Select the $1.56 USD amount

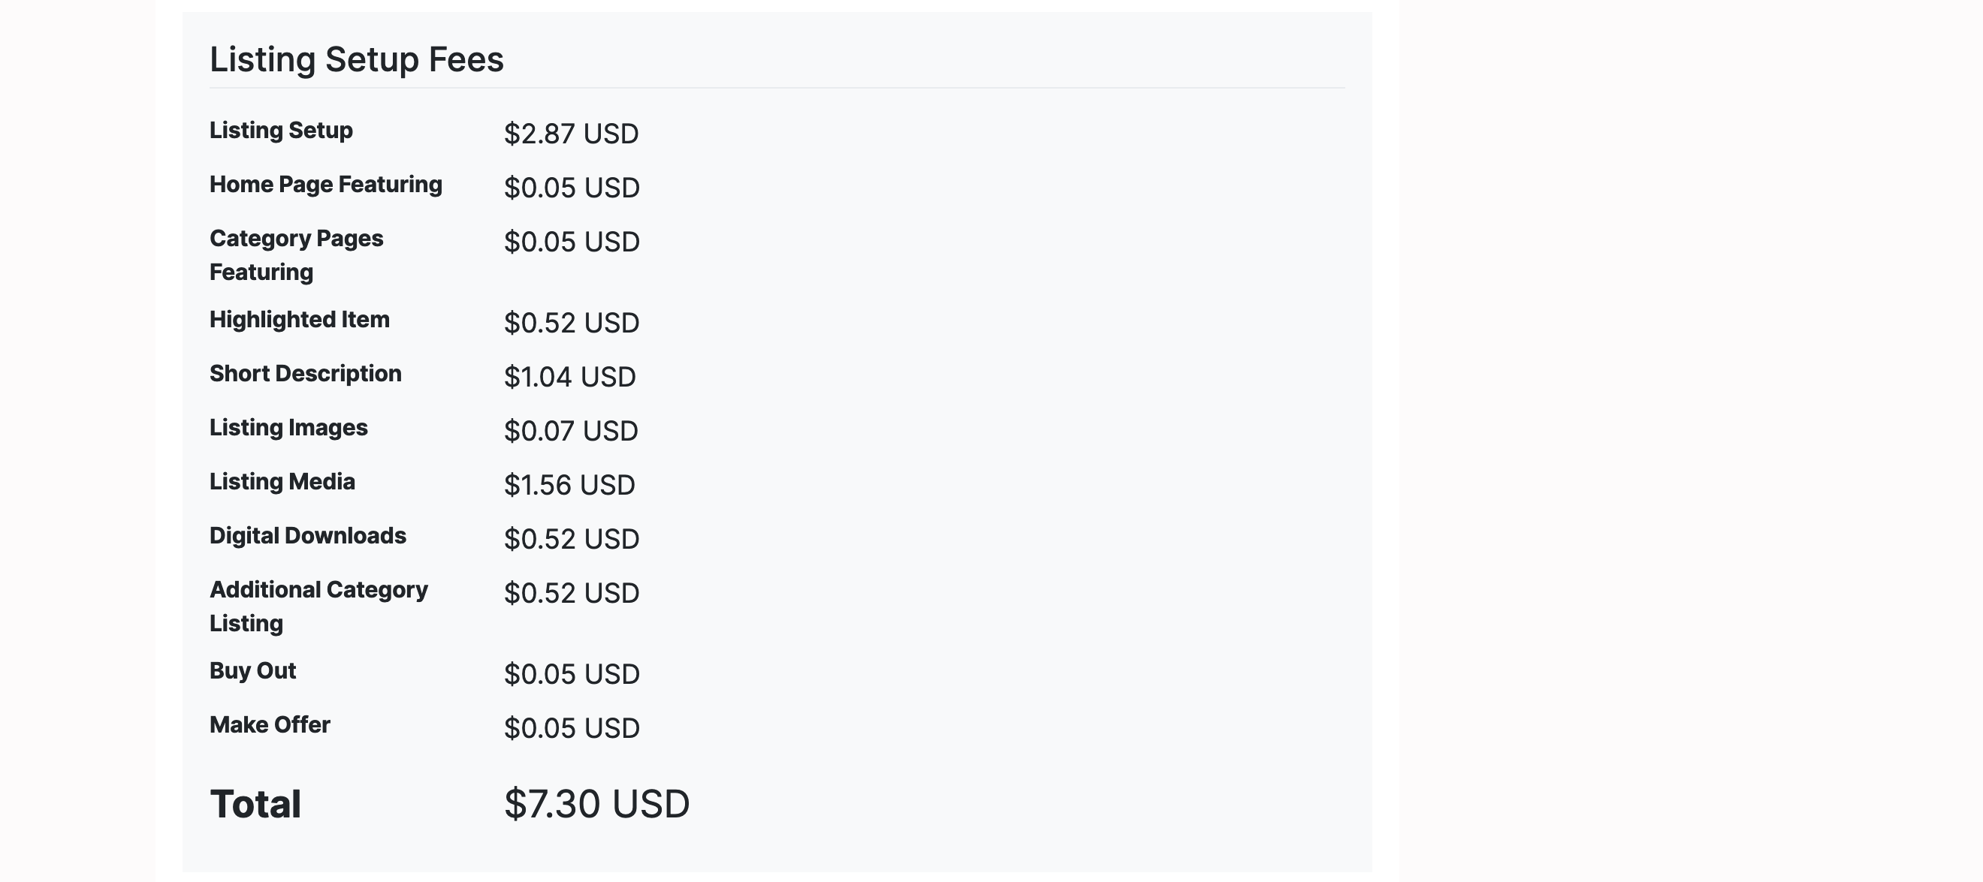click(x=569, y=485)
